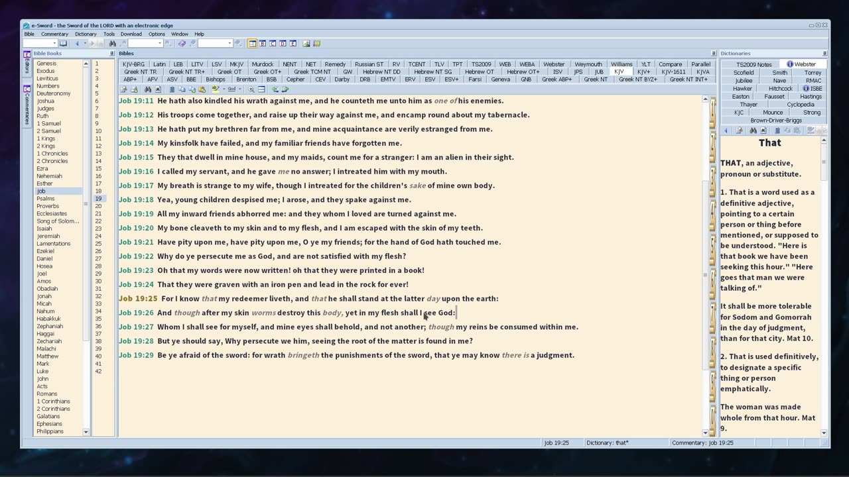Open the picture viewer icon in main toolbar
Image resolution: width=849 pixels, height=477 pixels.
point(306,43)
